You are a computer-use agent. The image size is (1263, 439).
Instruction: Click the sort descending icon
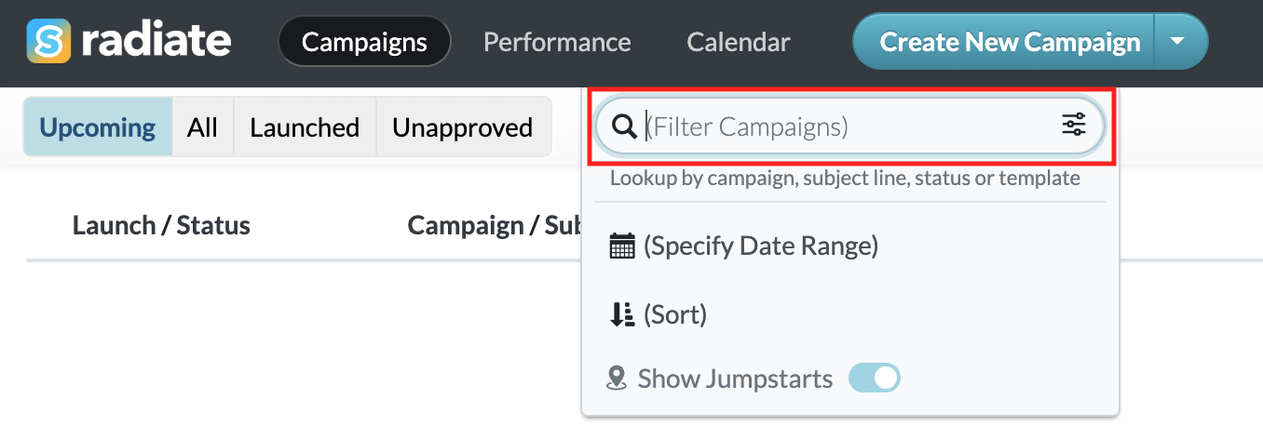(621, 315)
